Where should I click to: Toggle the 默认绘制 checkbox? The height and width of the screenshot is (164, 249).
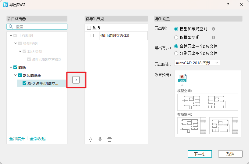[24, 51]
